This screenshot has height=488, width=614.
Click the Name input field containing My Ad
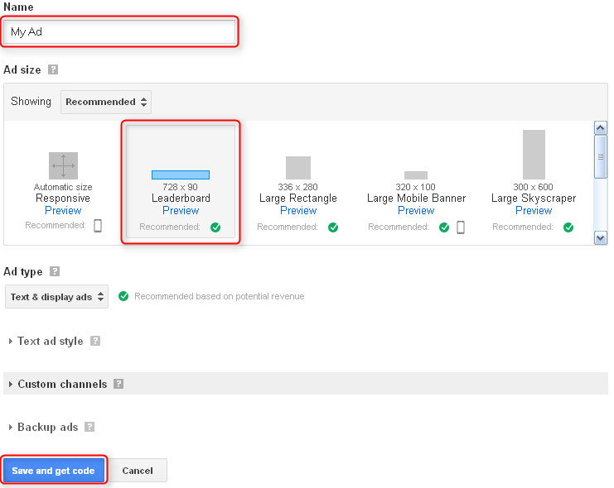(x=119, y=31)
